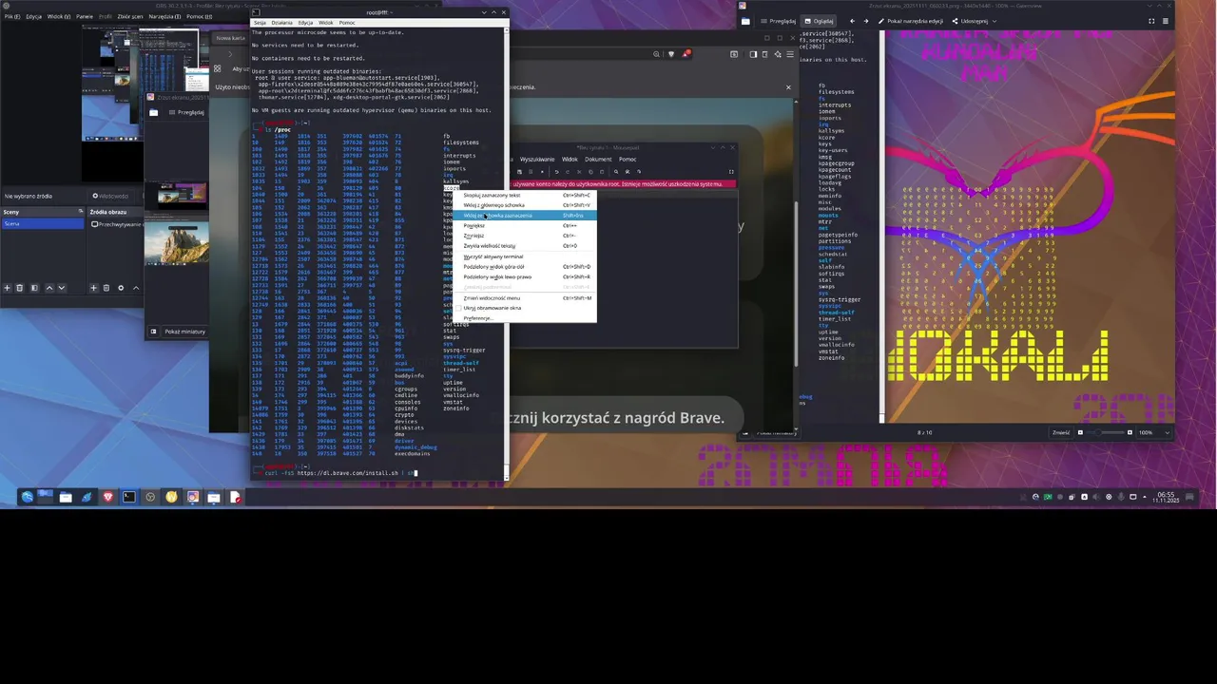Toggle 'Ukryj obramowanie okna' checkbox

(x=458, y=308)
